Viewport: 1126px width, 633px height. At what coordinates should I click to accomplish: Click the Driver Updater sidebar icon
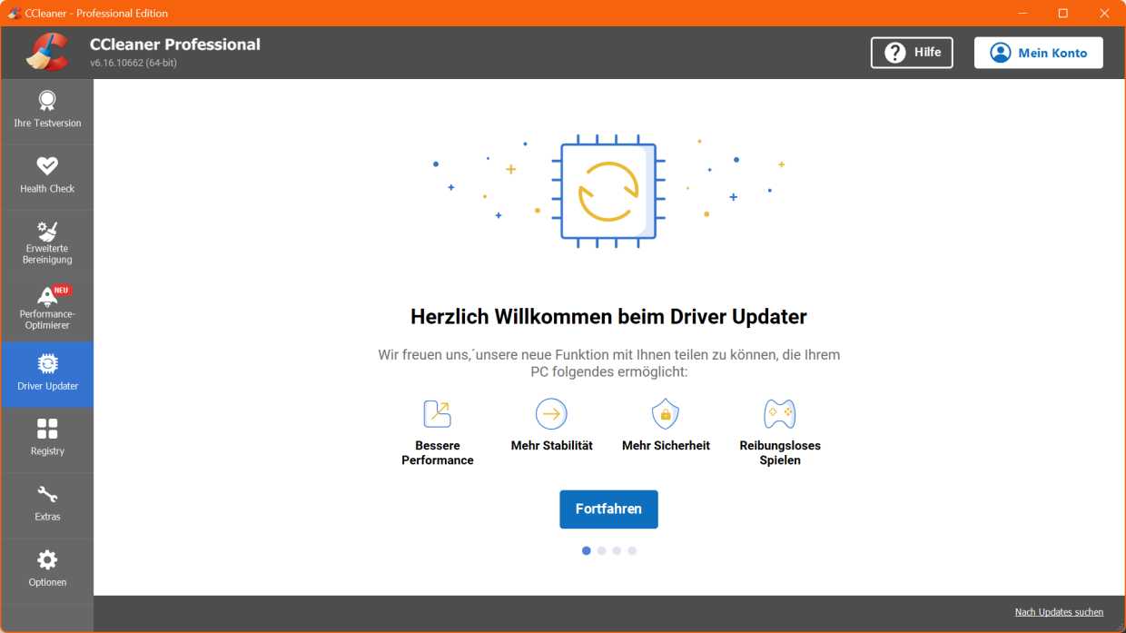coord(47,374)
